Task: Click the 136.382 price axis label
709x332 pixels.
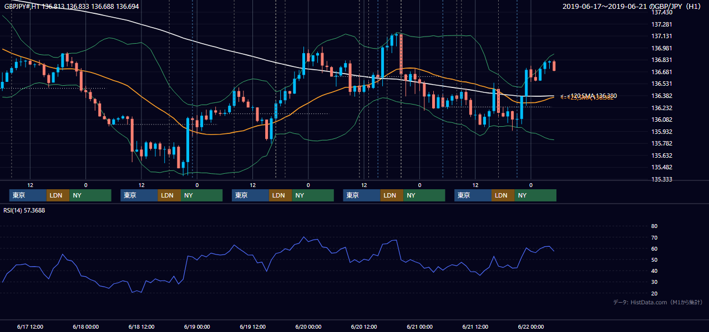Action: click(x=662, y=96)
